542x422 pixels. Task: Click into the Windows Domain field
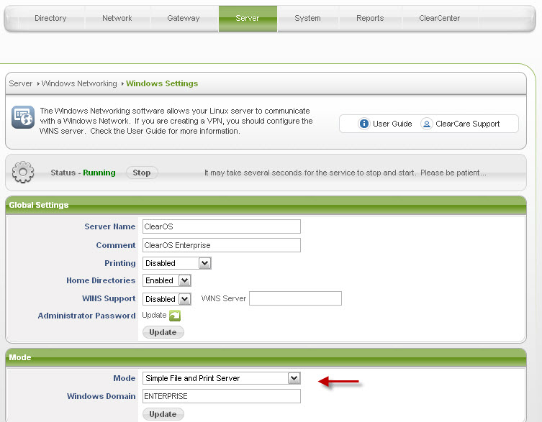222,396
